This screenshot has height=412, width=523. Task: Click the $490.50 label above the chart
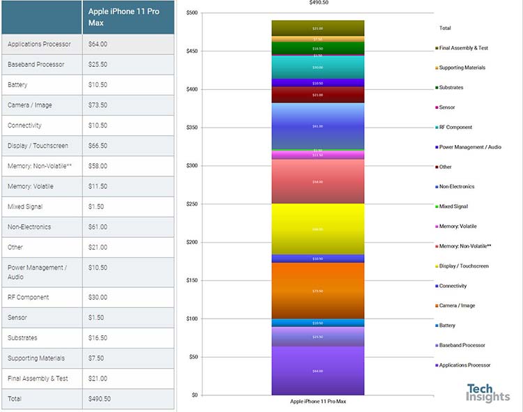pyautogui.click(x=319, y=3)
